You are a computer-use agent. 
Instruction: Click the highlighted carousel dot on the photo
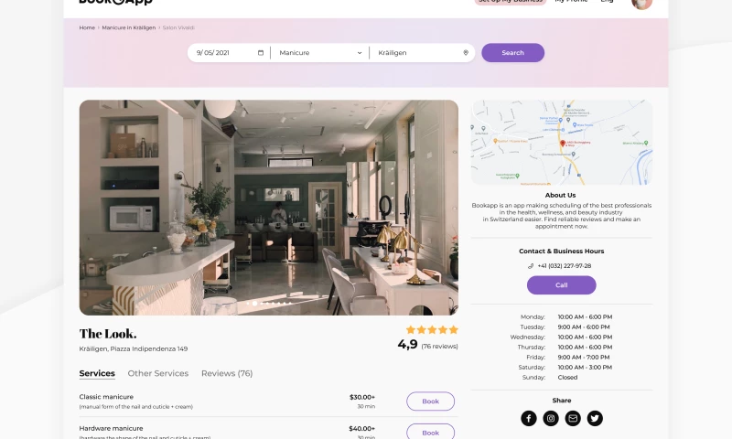tap(255, 304)
